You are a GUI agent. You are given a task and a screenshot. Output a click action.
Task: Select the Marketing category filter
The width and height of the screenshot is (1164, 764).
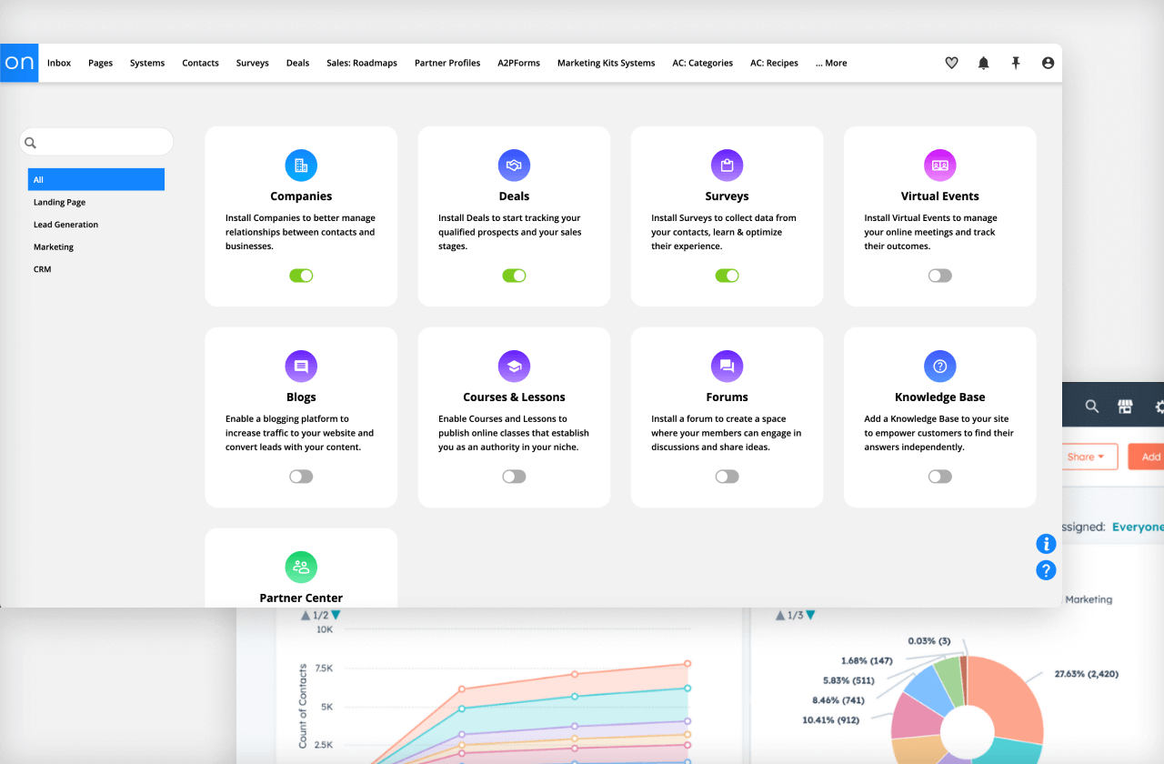[53, 246]
